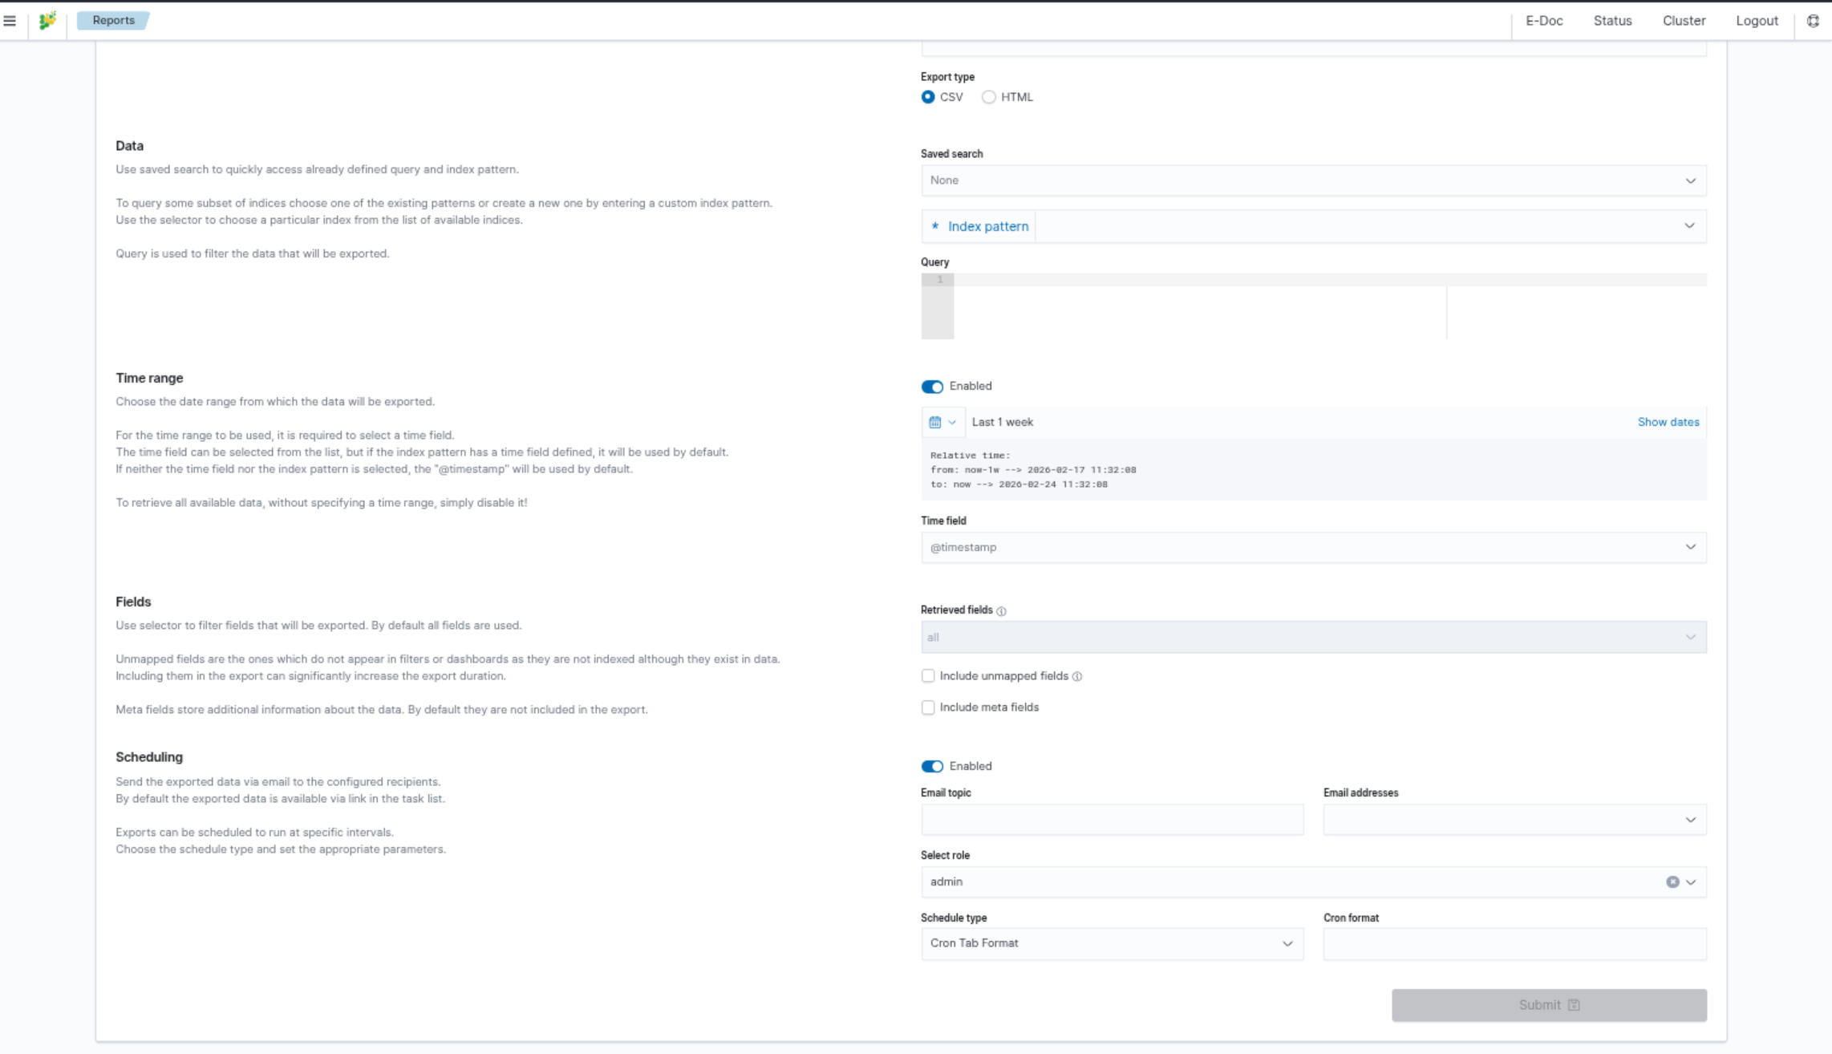Open the hamburger navigation menu

pyautogui.click(x=10, y=21)
